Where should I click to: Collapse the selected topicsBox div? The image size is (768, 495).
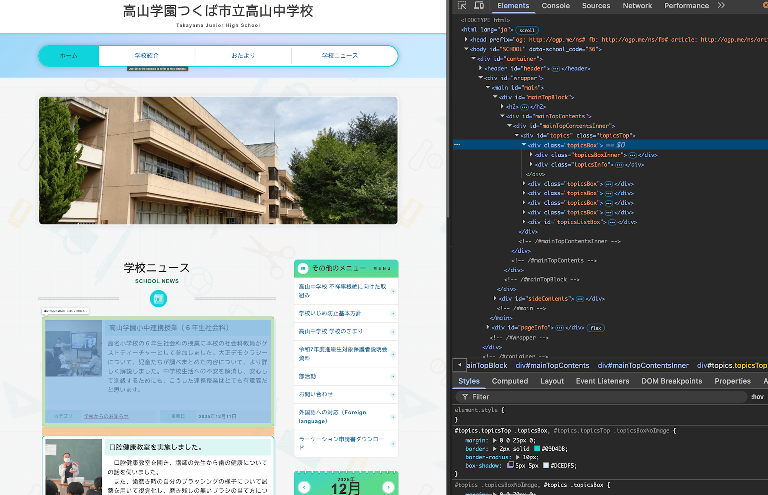524,145
